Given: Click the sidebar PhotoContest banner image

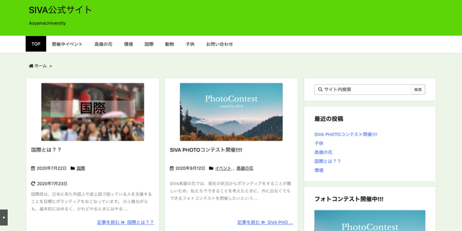Looking at the screenshot, I should (370, 220).
